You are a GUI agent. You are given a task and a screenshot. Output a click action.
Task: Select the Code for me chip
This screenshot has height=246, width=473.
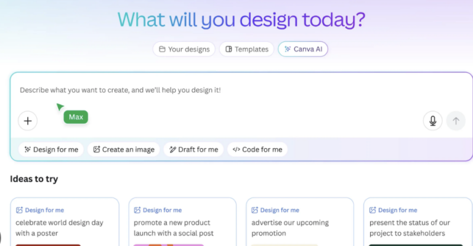(257, 149)
